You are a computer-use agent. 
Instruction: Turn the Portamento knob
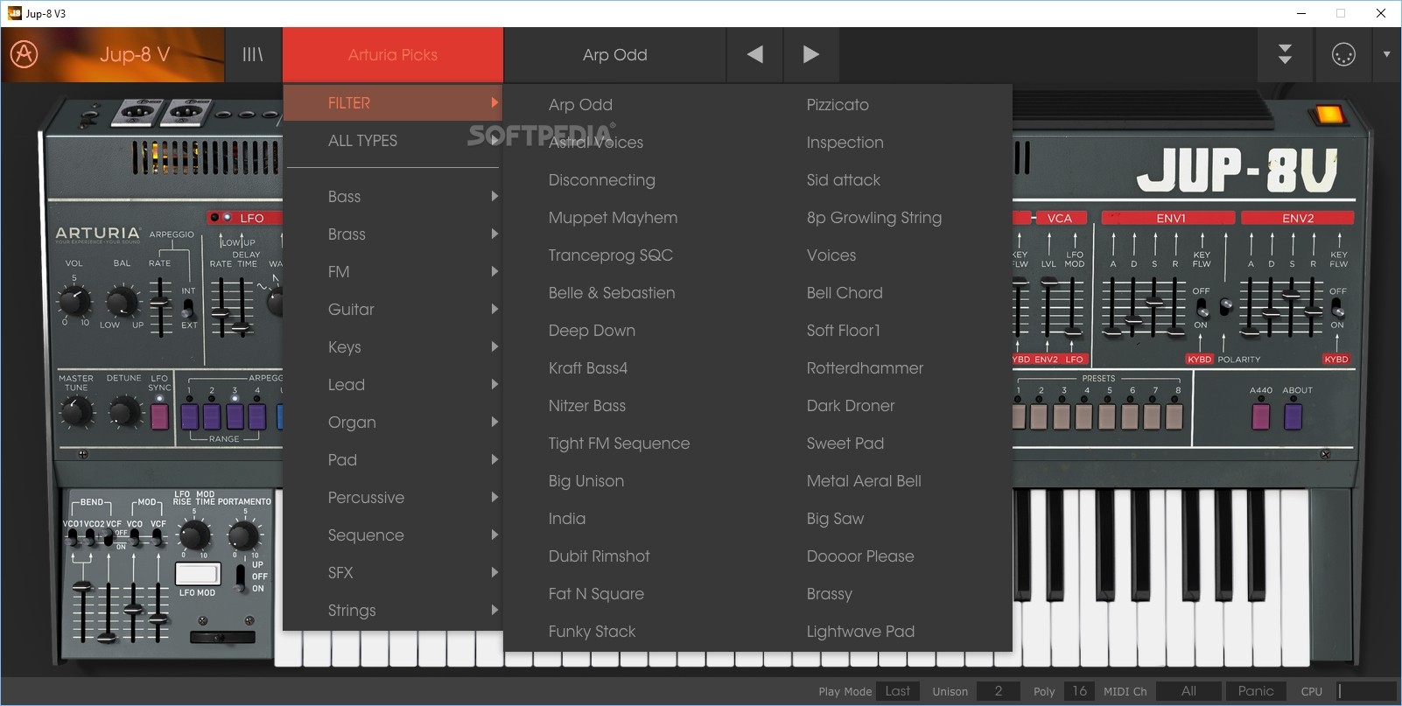[244, 535]
